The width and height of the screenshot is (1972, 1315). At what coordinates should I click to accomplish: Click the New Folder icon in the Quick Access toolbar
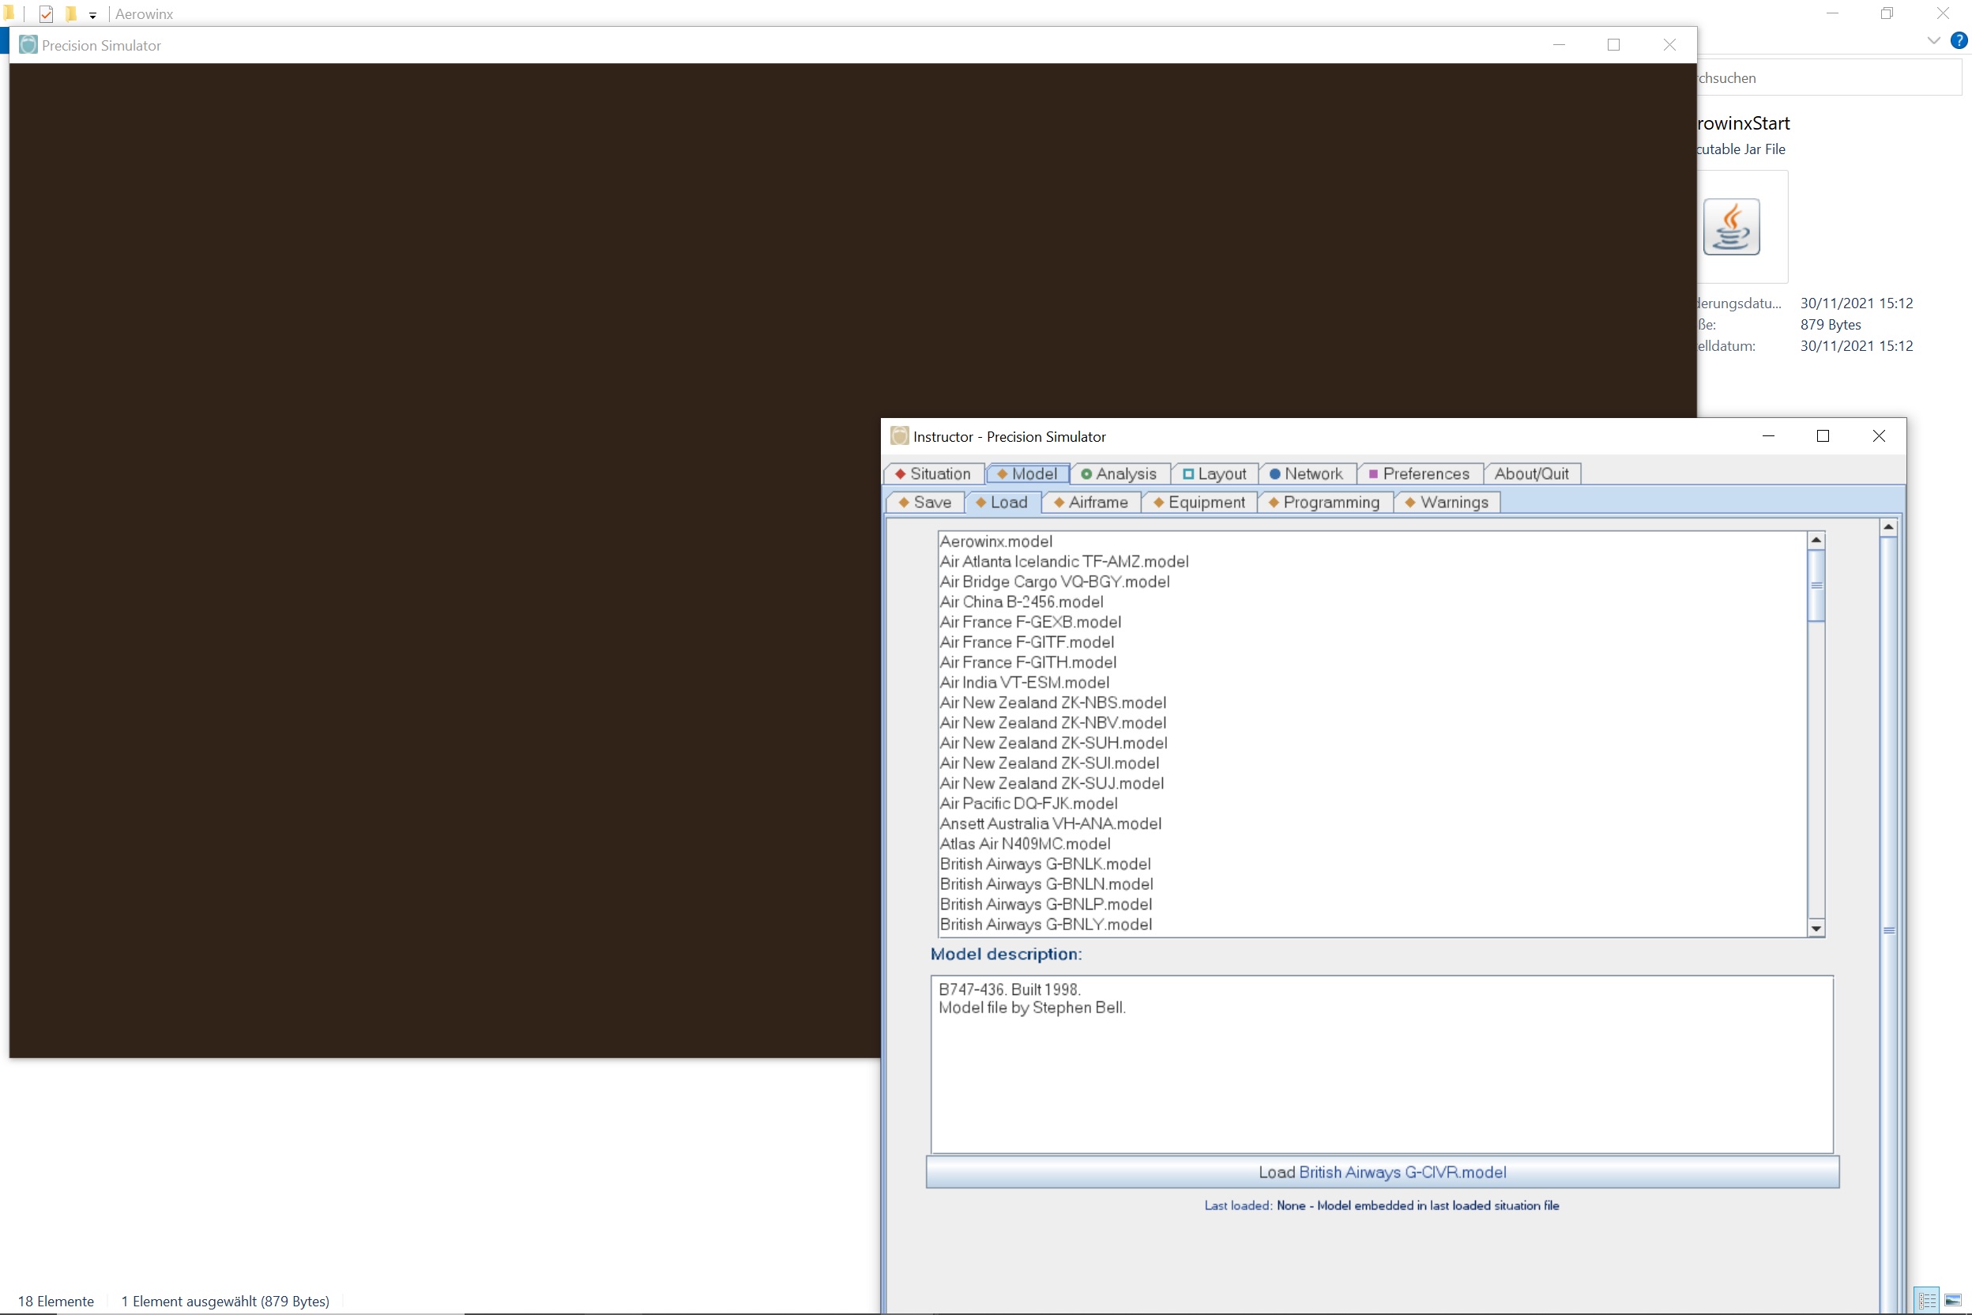point(70,13)
